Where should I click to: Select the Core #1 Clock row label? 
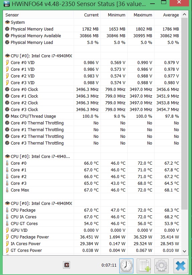[24, 96]
